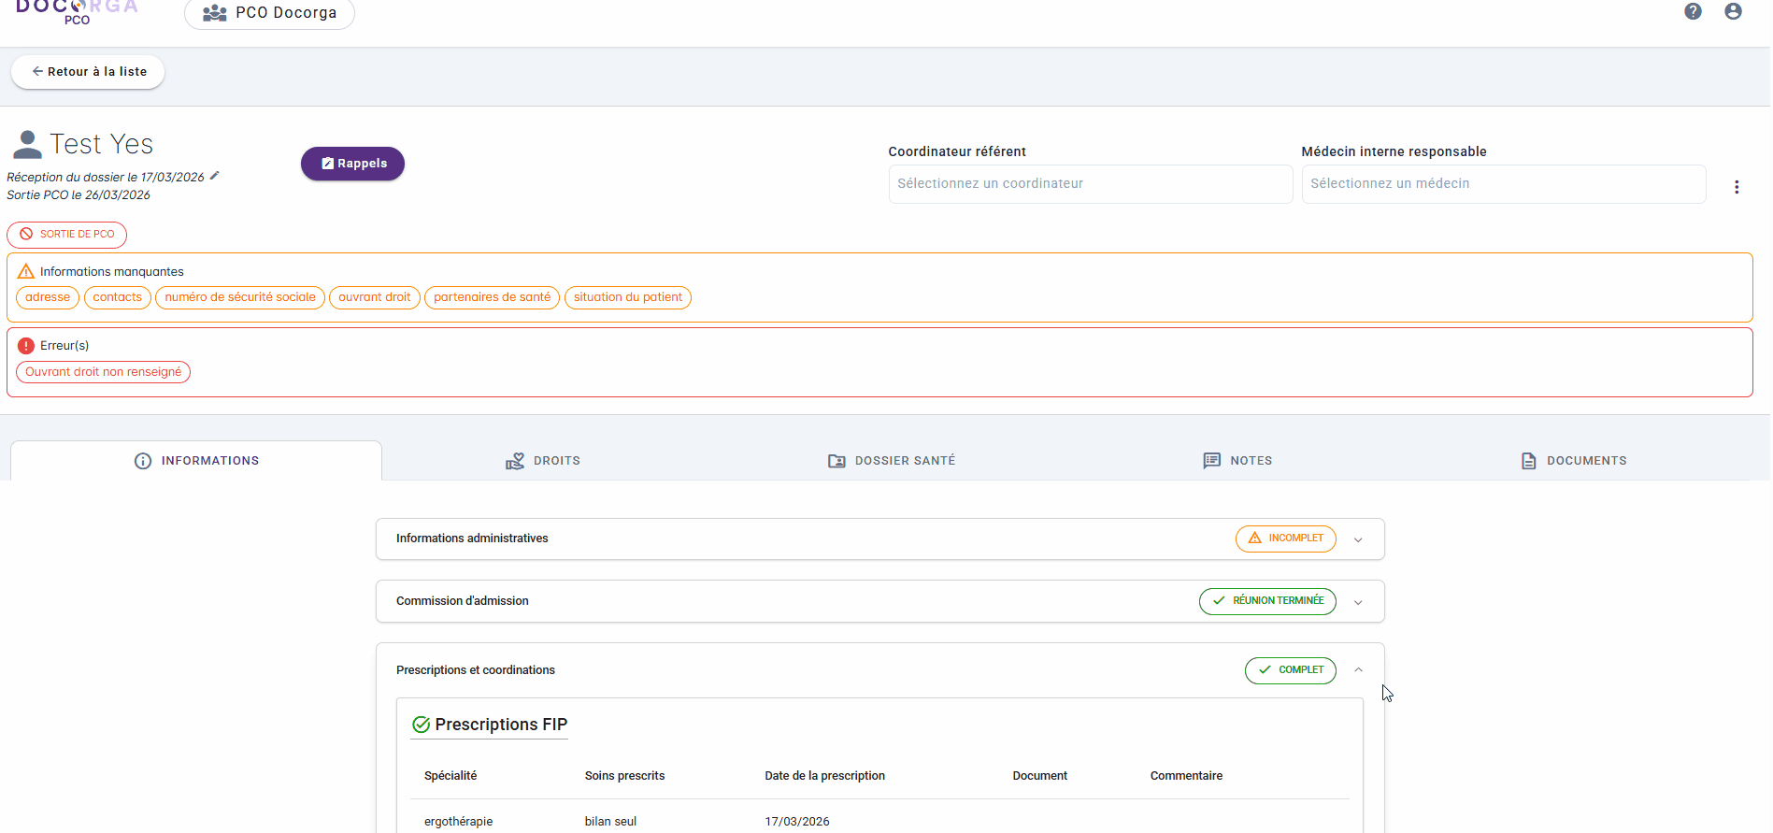Switch to the Droits tab

[x=543, y=461]
